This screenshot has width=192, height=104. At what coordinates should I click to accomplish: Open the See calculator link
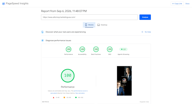tap(80, 93)
